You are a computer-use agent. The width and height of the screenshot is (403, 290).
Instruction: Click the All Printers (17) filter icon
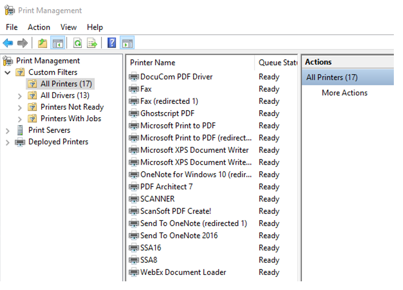(32, 84)
